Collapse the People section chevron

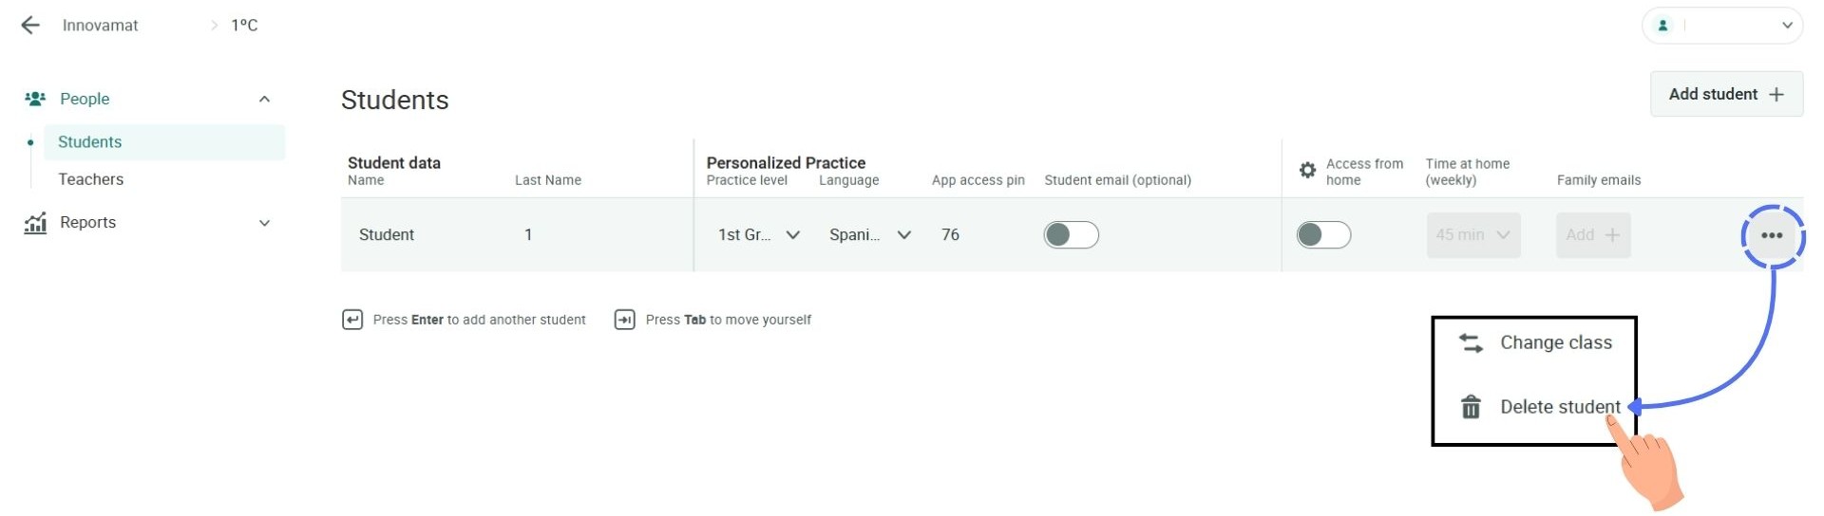click(264, 99)
